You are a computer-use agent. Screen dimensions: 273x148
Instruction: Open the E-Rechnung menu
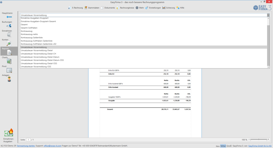point(78,8)
